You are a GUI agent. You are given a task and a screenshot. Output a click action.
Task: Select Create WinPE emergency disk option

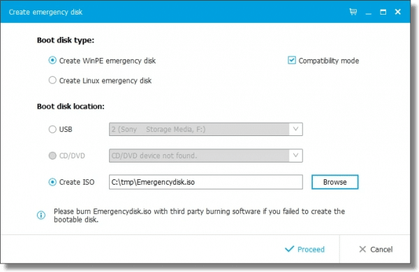pos(52,60)
